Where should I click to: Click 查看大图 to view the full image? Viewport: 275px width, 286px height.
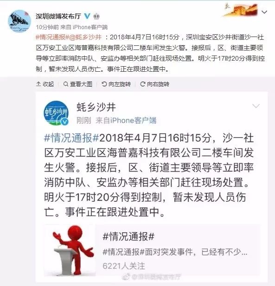pos(77,84)
